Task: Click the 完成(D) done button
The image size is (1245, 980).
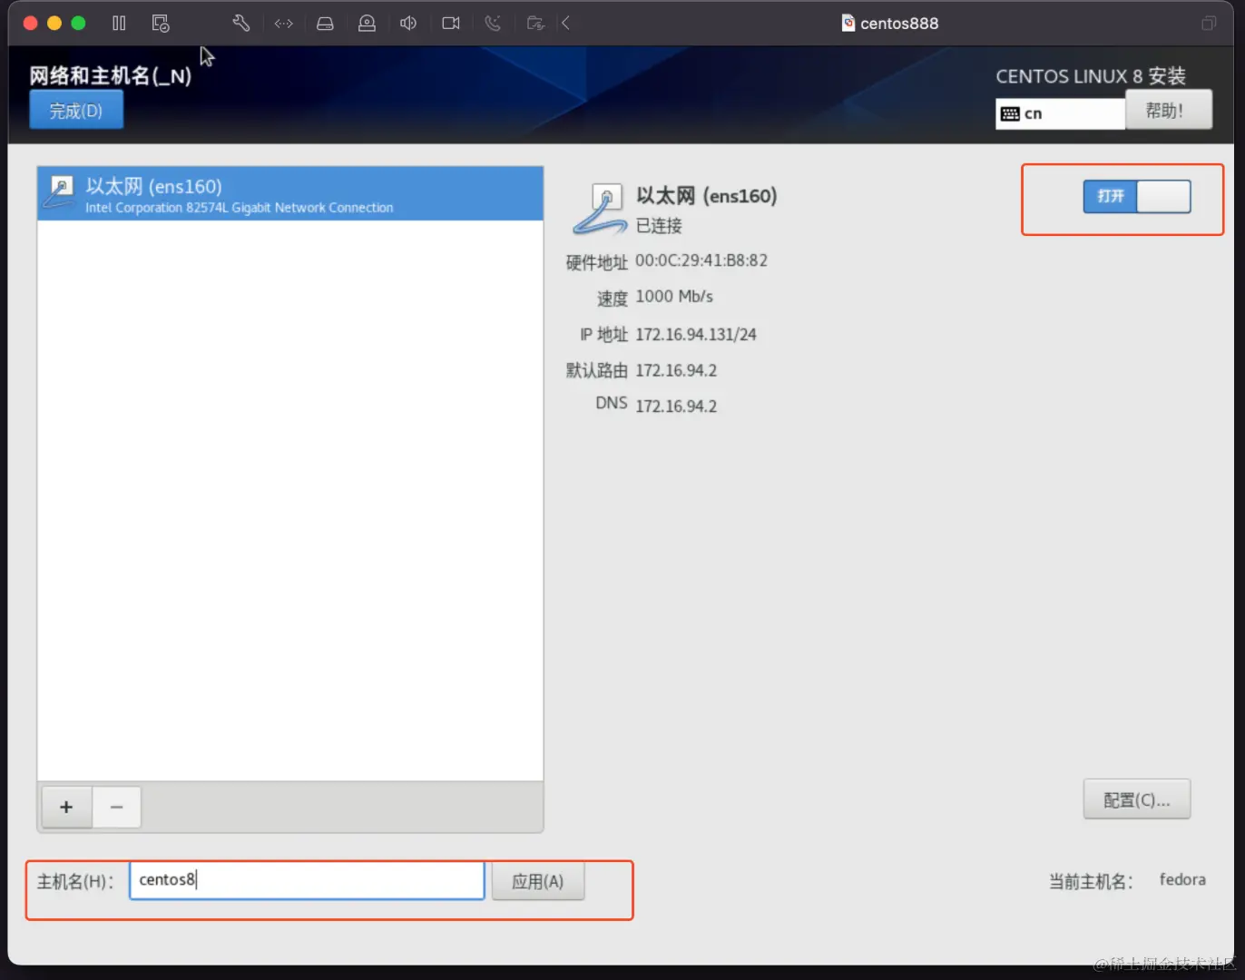Action: point(76,111)
